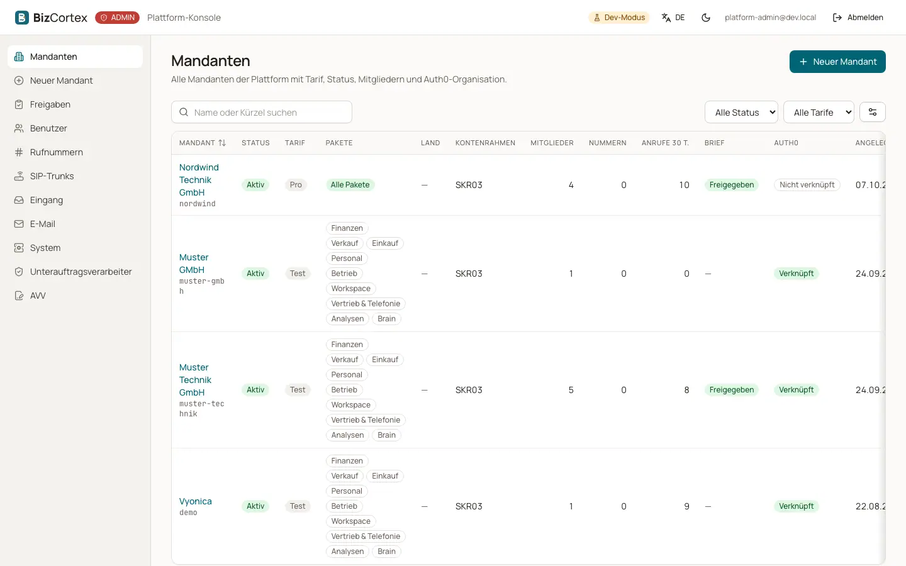Open Muster GMbH tenant link
This screenshot has width=906, height=566.
click(x=194, y=264)
